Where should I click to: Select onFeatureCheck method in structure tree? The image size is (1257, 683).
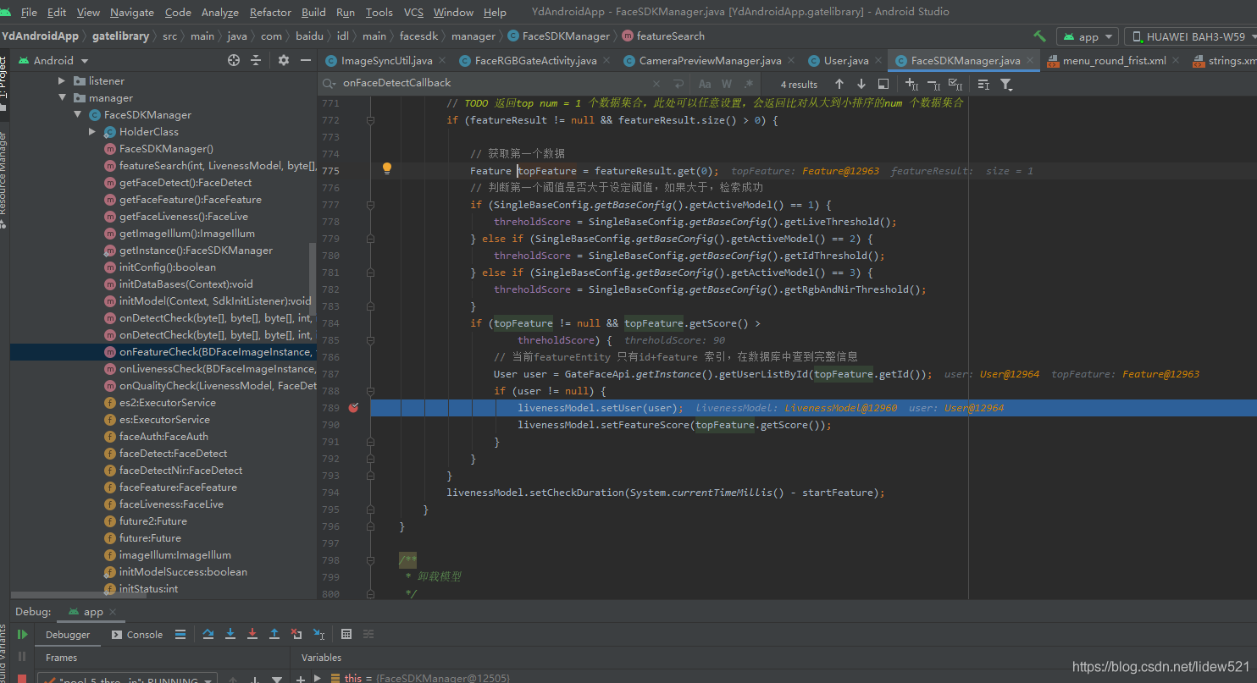coord(163,351)
